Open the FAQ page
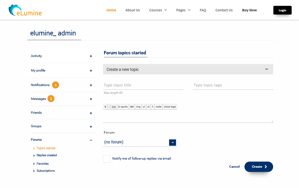Screen dimensions: 299x188 [x=203, y=10]
